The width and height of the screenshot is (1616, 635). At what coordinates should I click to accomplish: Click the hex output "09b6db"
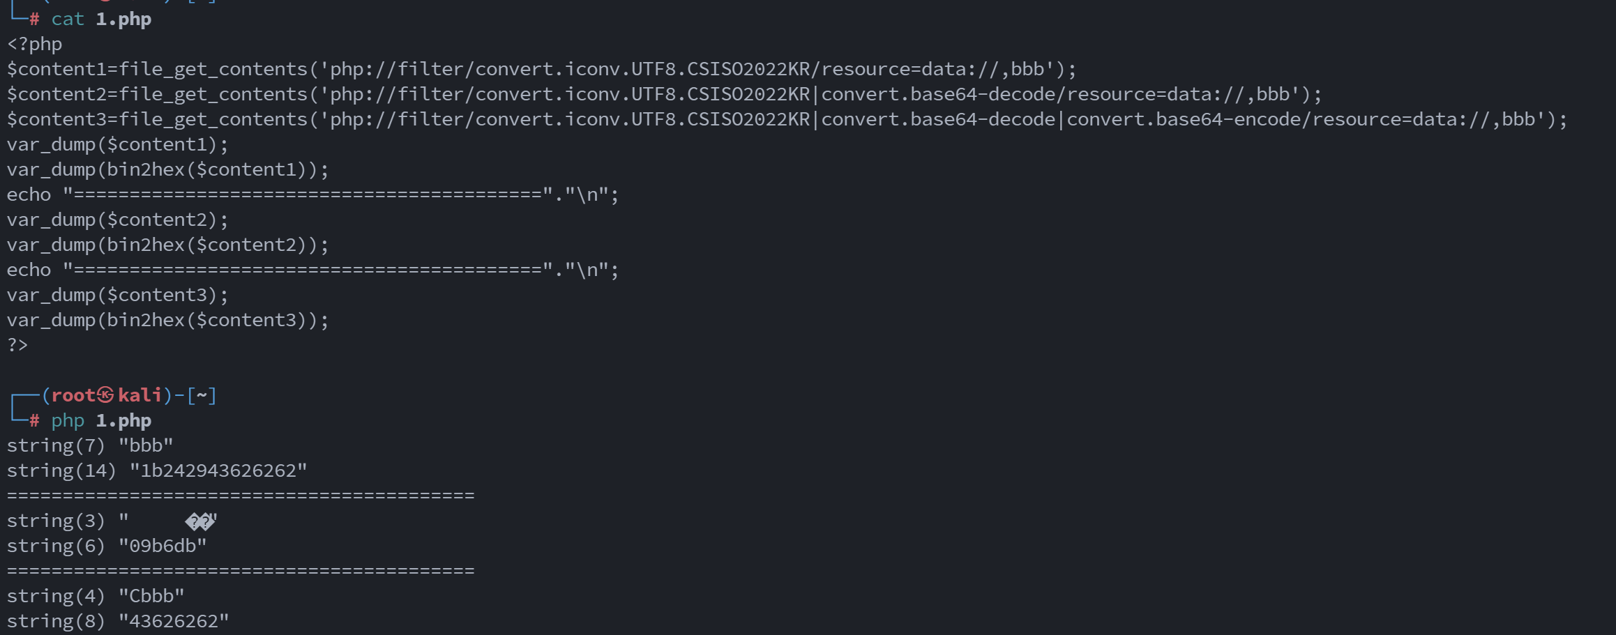click(163, 546)
